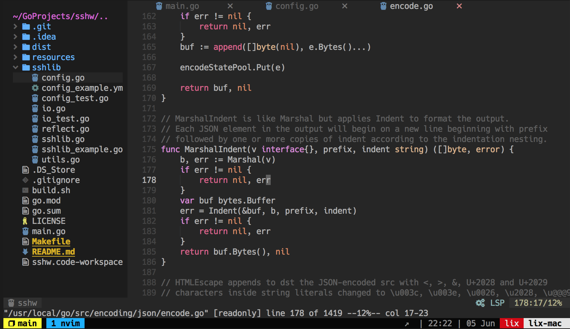This screenshot has width=570, height=329.
Task: Click the gopher icon on the encode.go tab
Action: point(384,6)
